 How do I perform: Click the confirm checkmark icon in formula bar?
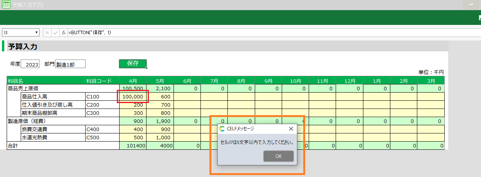pos(55,33)
